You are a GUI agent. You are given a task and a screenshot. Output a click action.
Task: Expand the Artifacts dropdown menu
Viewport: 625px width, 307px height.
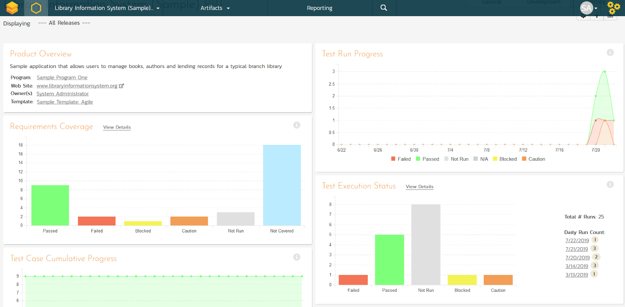click(215, 8)
